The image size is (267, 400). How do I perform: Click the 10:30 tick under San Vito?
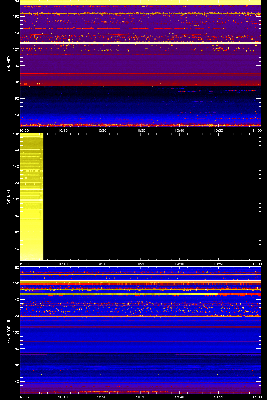141,130
